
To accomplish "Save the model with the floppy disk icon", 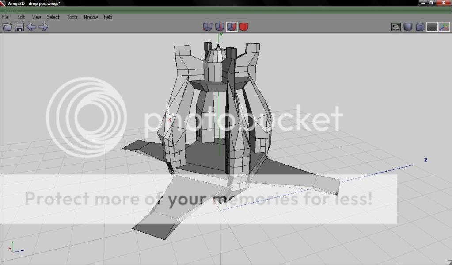I will click(19, 27).
